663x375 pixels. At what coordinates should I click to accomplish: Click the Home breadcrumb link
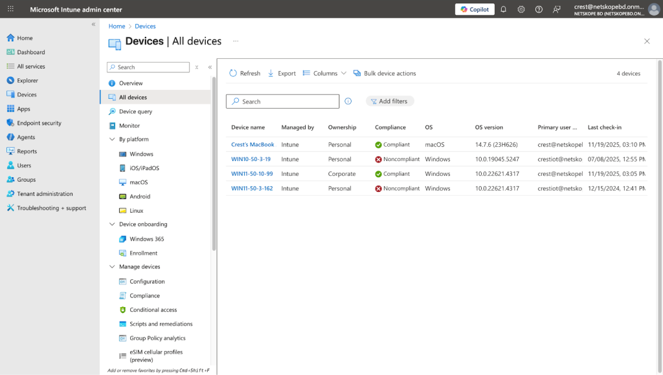click(x=117, y=26)
